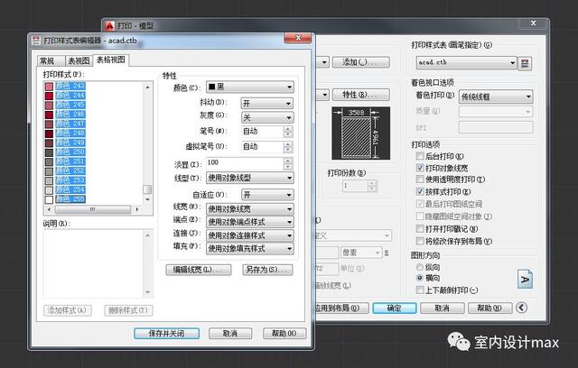Click the AutoCAD logo in the Plot dialog title
Viewport: 578px width, 368px height.
(x=109, y=26)
